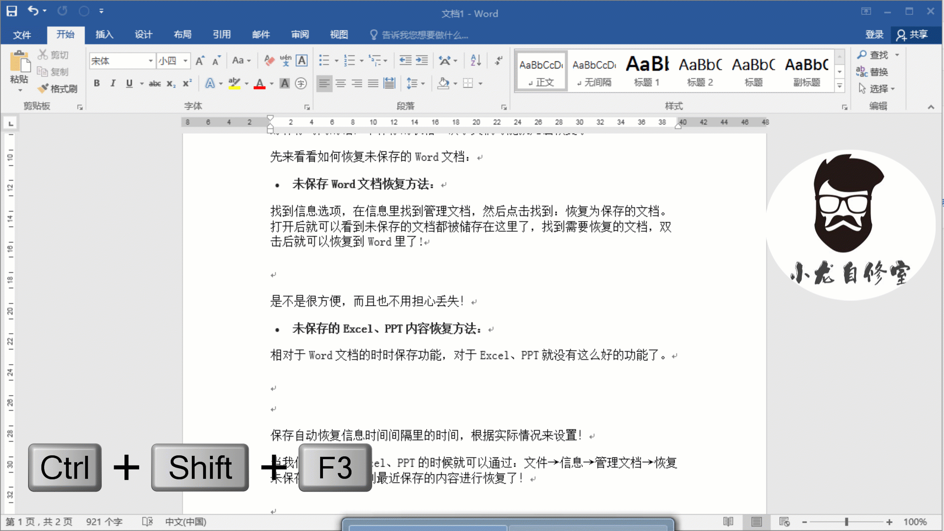This screenshot has width=944, height=531.
Task: Open font name dropdown 宋体
Action: tap(151, 61)
